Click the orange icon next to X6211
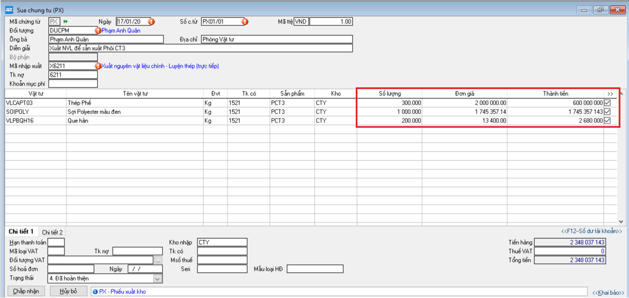Screen dimensions: 629x298 98,66
